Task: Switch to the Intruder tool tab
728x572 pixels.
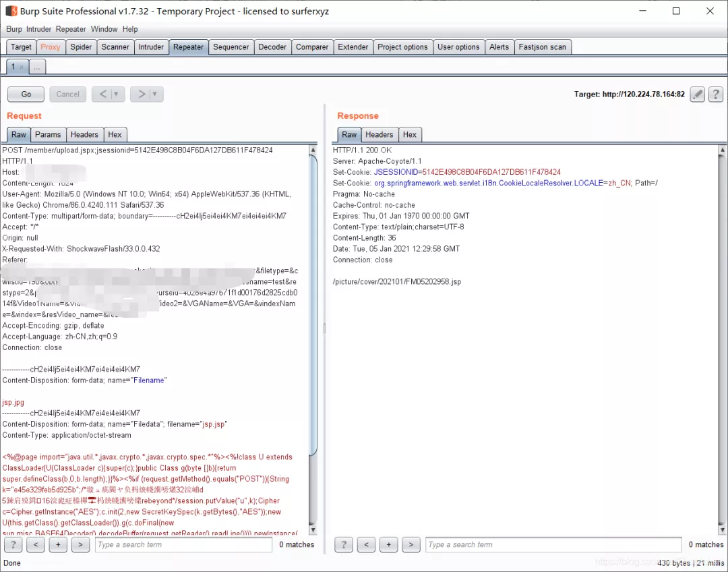Action: pyautogui.click(x=151, y=47)
